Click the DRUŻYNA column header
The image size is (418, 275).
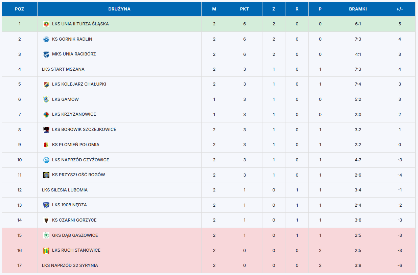pyautogui.click(x=119, y=9)
